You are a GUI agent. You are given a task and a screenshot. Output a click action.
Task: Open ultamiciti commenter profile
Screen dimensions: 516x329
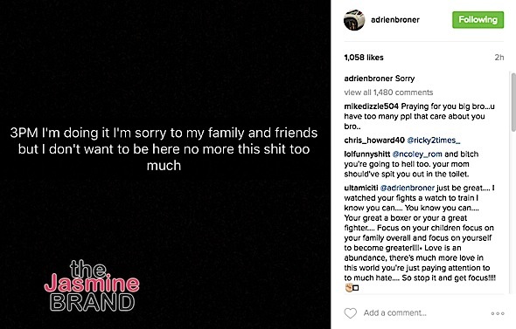pos(360,188)
